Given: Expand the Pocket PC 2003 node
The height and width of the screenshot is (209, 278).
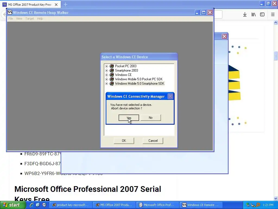Looking at the screenshot, I should tap(106, 66).
